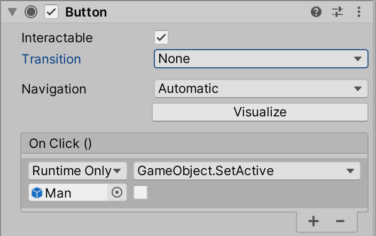Remove the selected On Click event entry
The height and width of the screenshot is (236, 376).
pos(340,221)
